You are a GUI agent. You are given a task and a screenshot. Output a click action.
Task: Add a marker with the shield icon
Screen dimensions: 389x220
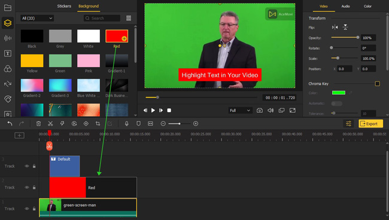(x=138, y=123)
